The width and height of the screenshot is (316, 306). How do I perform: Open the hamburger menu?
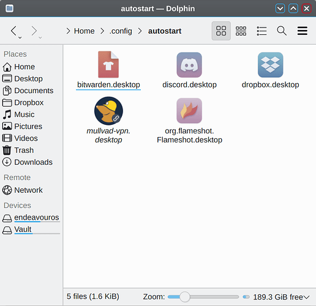[303, 31]
